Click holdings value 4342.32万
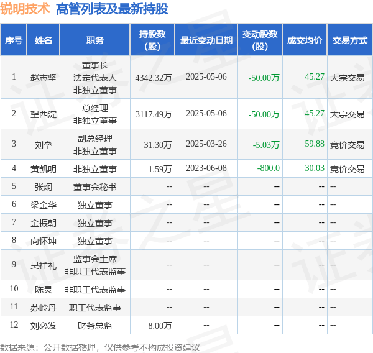The width and height of the screenshot is (373, 353). coord(154,78)
